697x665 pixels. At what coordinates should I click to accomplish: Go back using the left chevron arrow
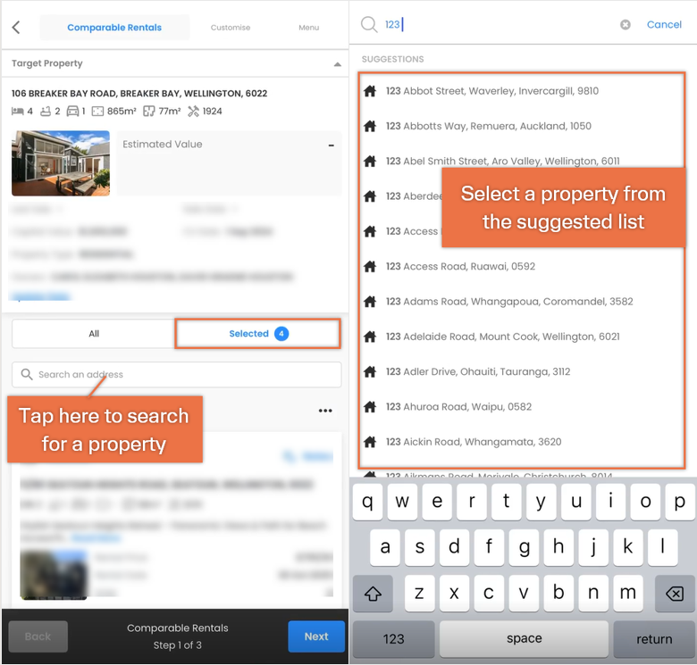tap(16, 28)
